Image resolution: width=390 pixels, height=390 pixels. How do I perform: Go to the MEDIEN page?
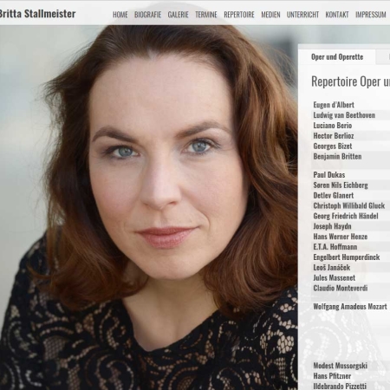[x=270, y=15]
